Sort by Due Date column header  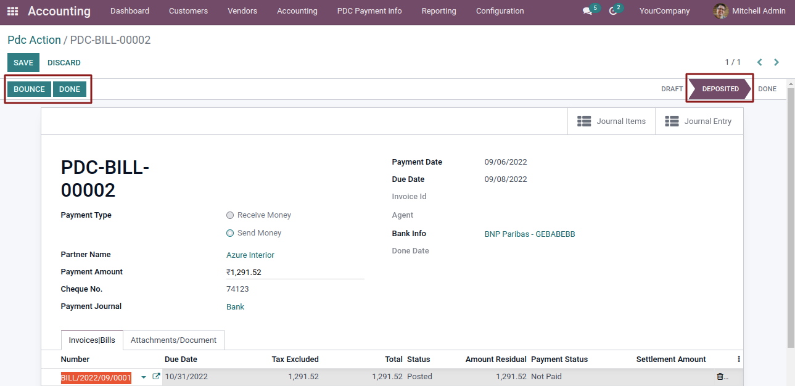[181, 359]
